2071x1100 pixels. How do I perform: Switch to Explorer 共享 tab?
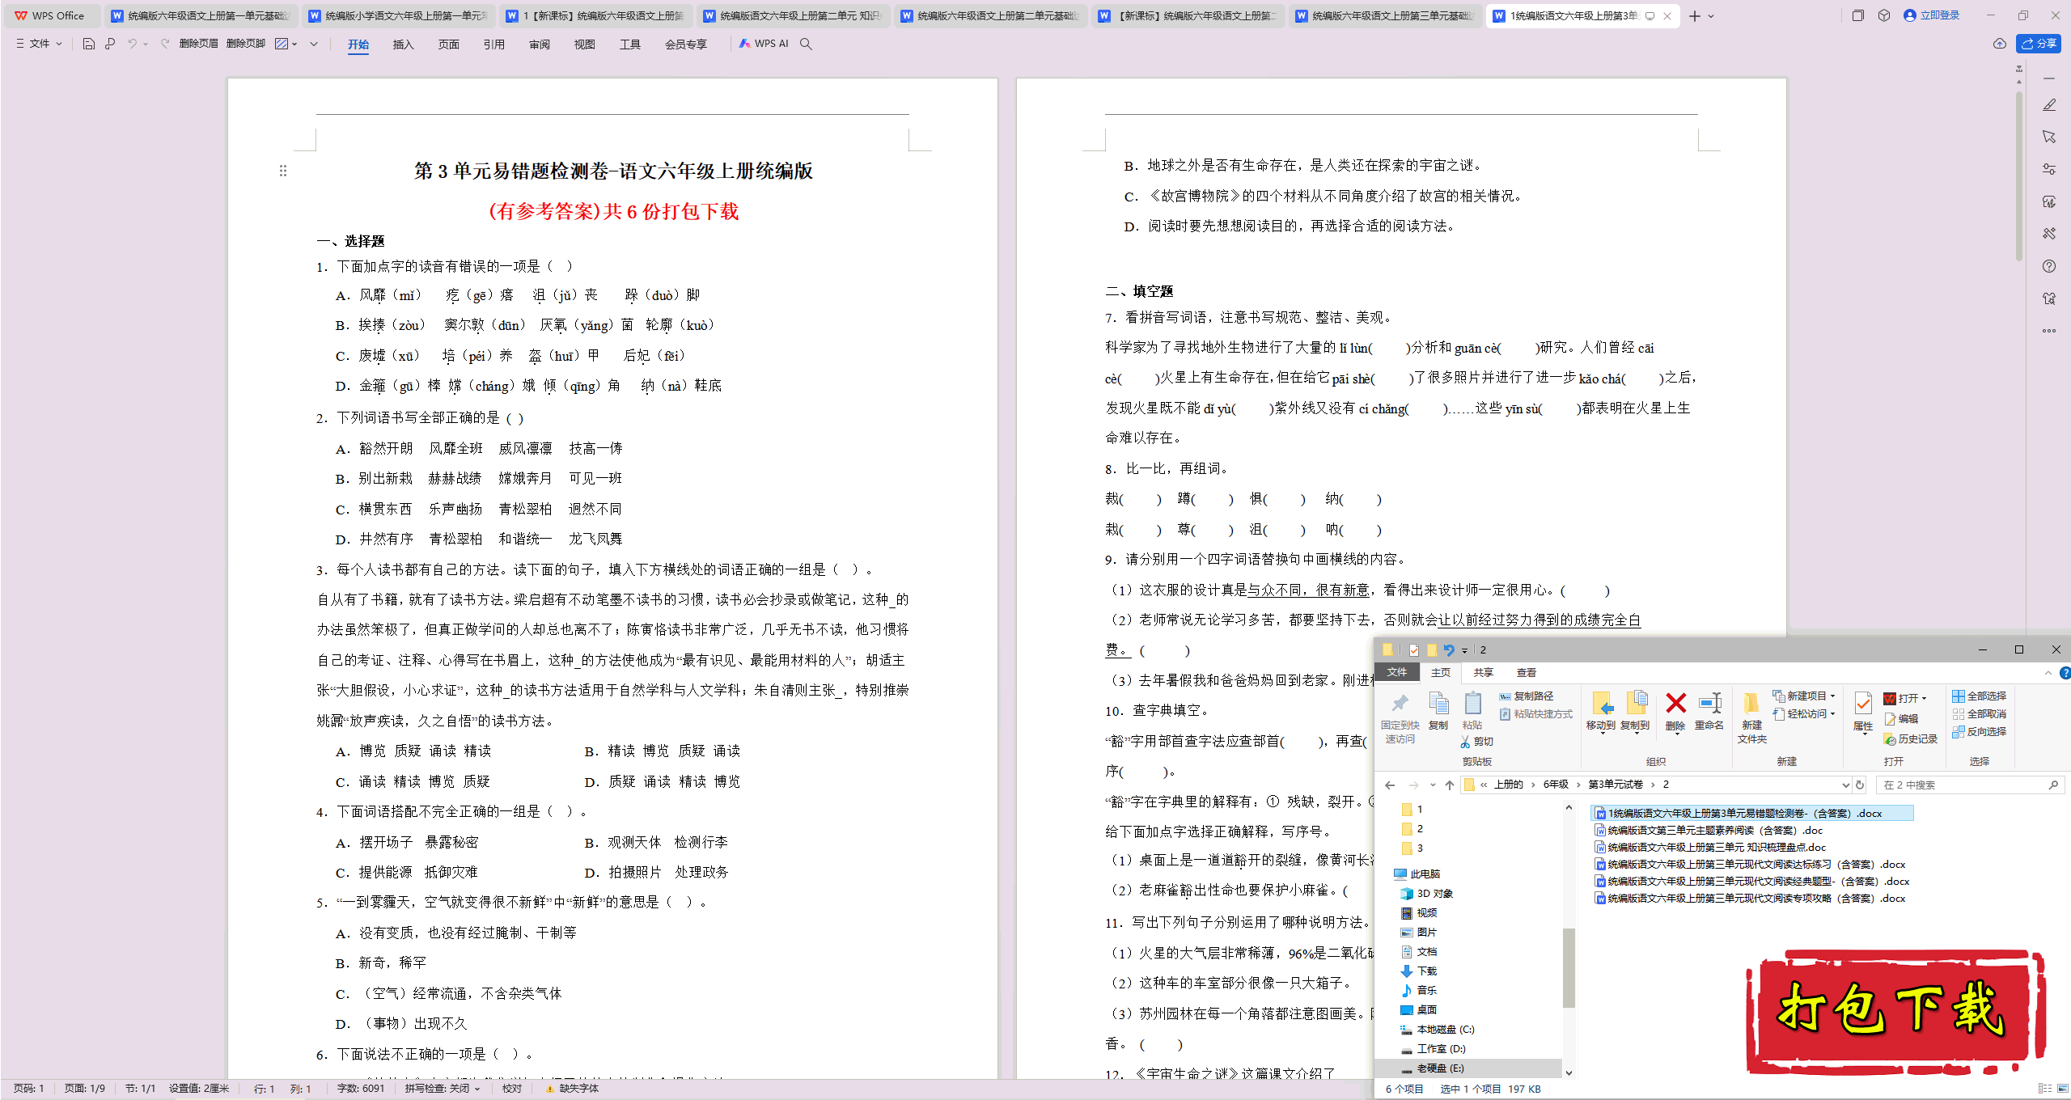(1483, 673)
